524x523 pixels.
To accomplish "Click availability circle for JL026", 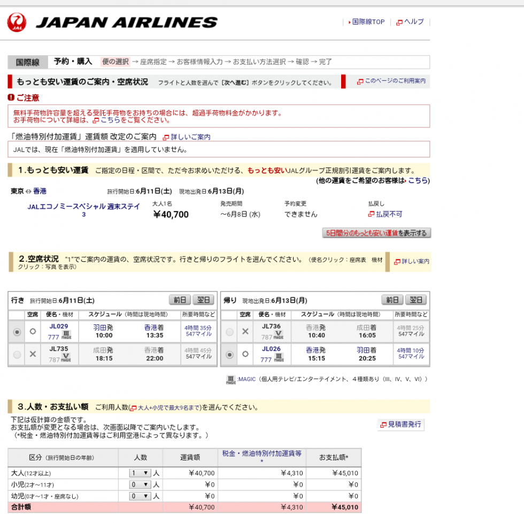I will coord(245,354).
